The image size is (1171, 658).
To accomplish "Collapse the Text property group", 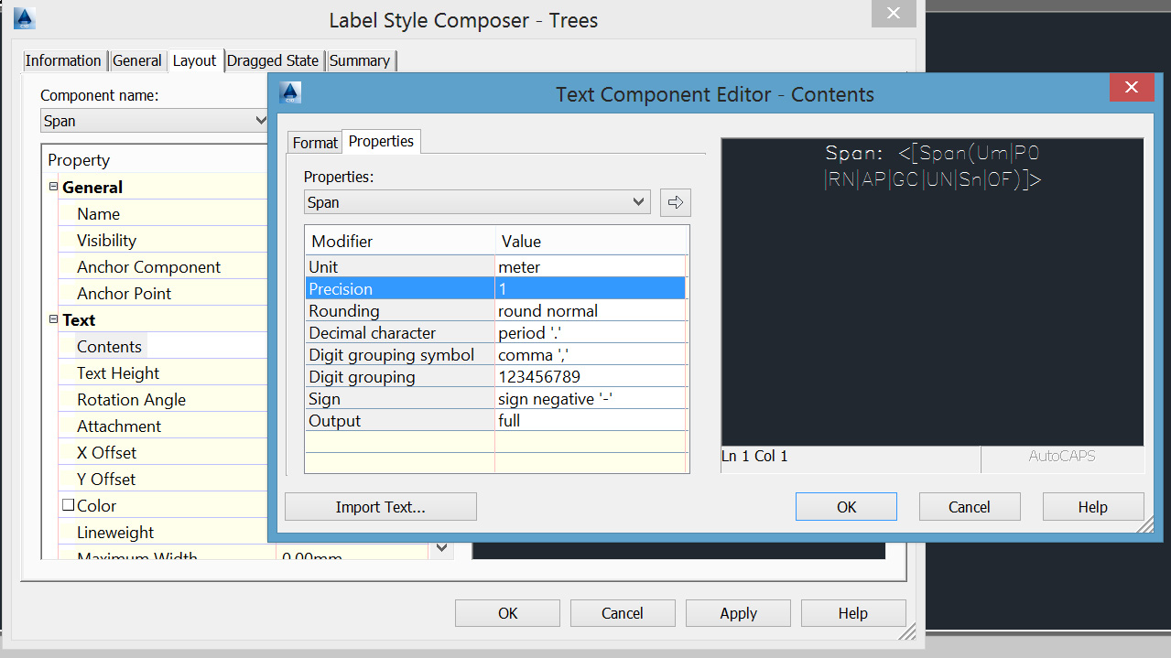I will pos(52,319).
